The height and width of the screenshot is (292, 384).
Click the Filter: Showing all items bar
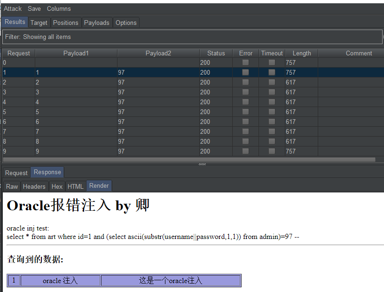click(192, 37)
